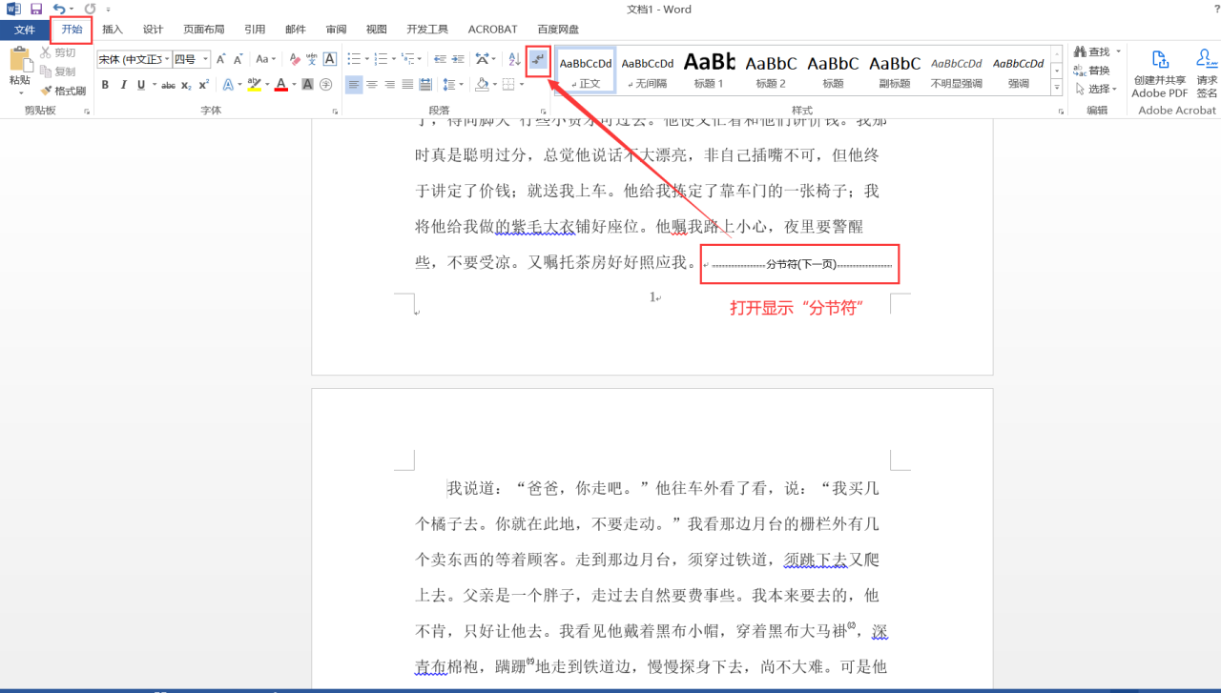Screen dimensions: 1221x693
Task: Toggle left text alignment
Action: point(354,85)
